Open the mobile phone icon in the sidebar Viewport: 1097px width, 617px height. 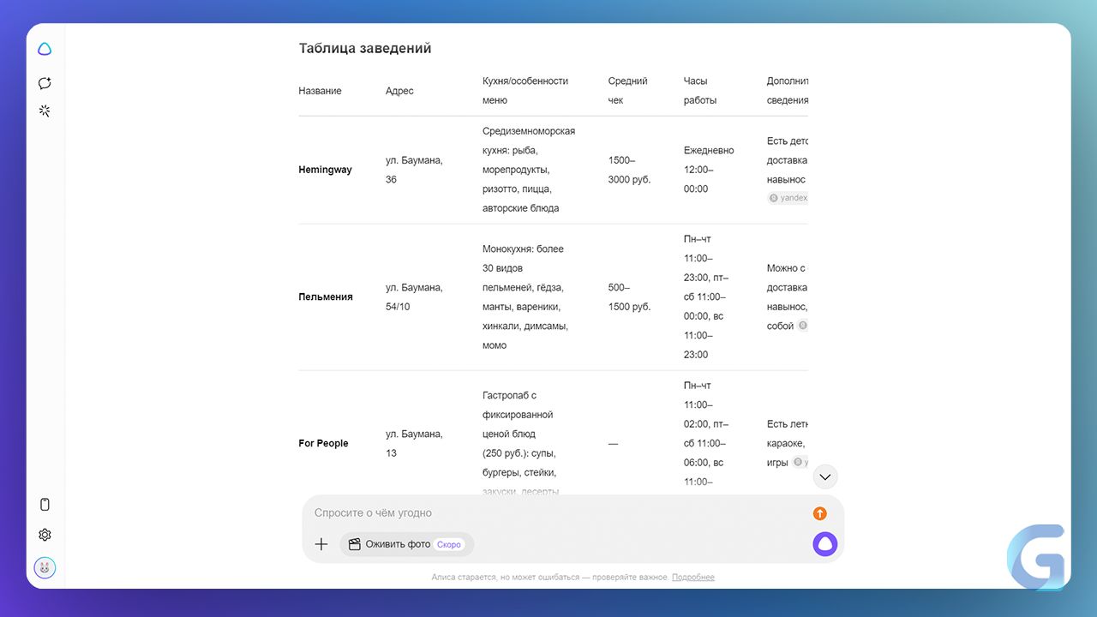[x=45, y=505]
